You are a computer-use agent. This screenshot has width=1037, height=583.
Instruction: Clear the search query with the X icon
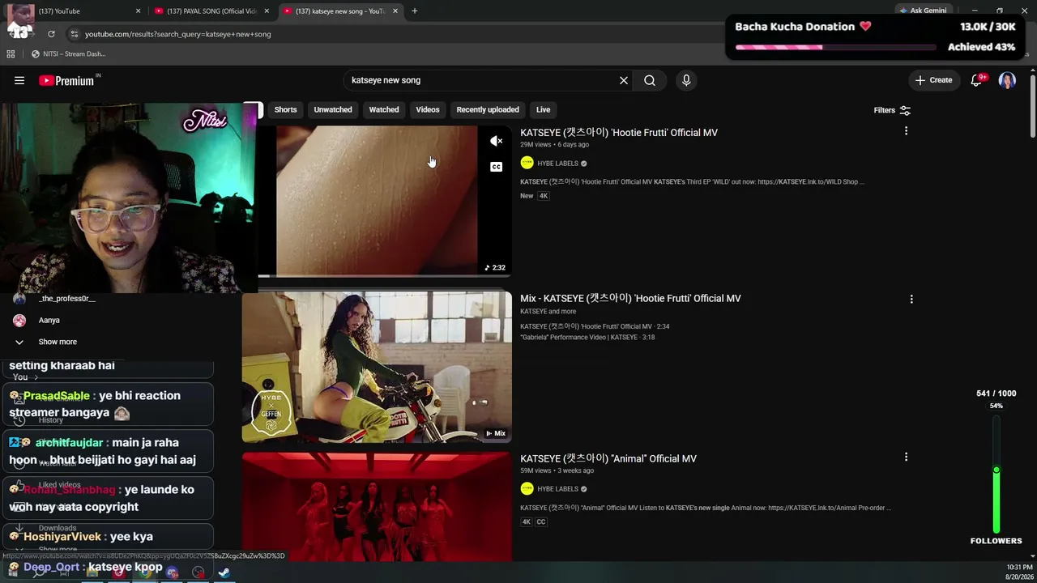tap(624, 80)
